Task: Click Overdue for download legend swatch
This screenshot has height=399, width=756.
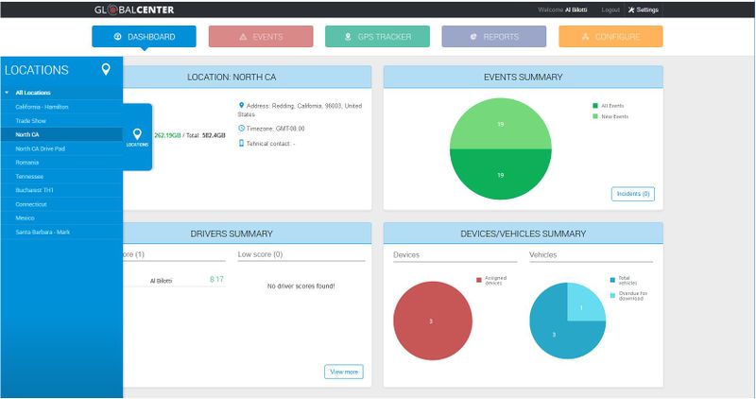Action: pyautogui.click(x=612, y=293)
